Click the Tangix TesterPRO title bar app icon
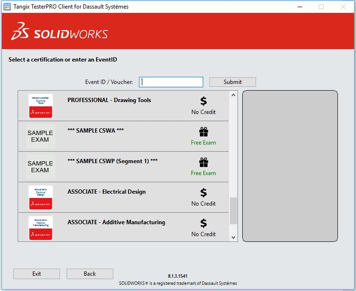Viewport: 356px width, 291px height. [x=7, y=7]
